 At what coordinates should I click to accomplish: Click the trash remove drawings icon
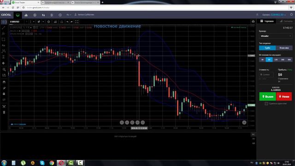click(4, 113)
